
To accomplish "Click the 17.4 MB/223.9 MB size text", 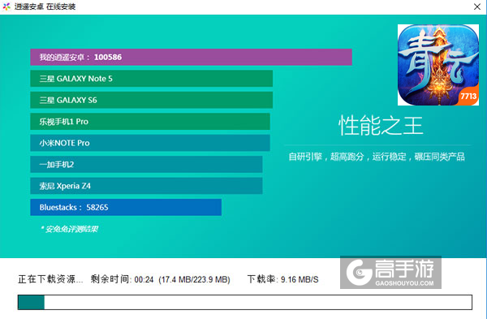I will click(x=194, y=279).
